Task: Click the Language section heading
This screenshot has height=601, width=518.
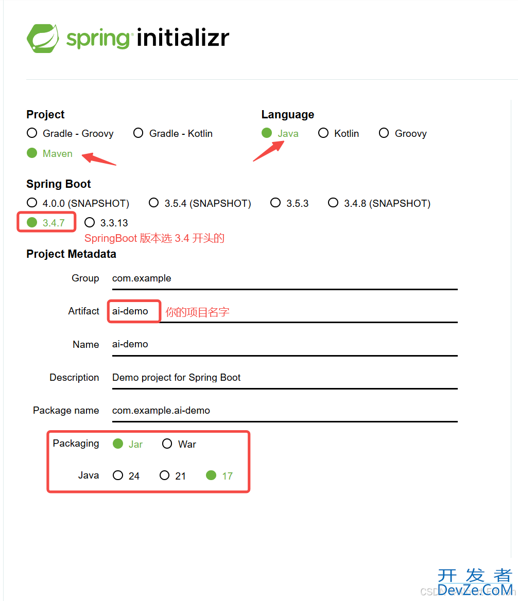Action: point(287,114)
